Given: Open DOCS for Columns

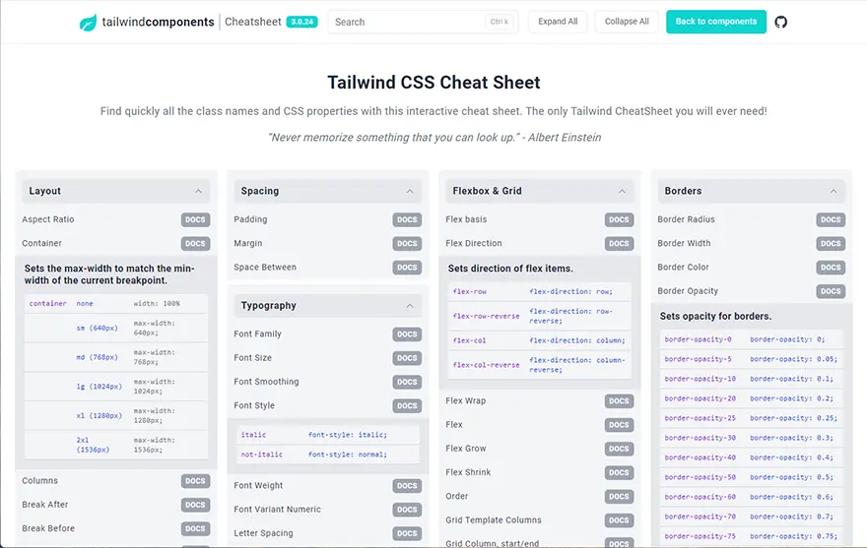Looking at the screenshot, I should [195, 480].
